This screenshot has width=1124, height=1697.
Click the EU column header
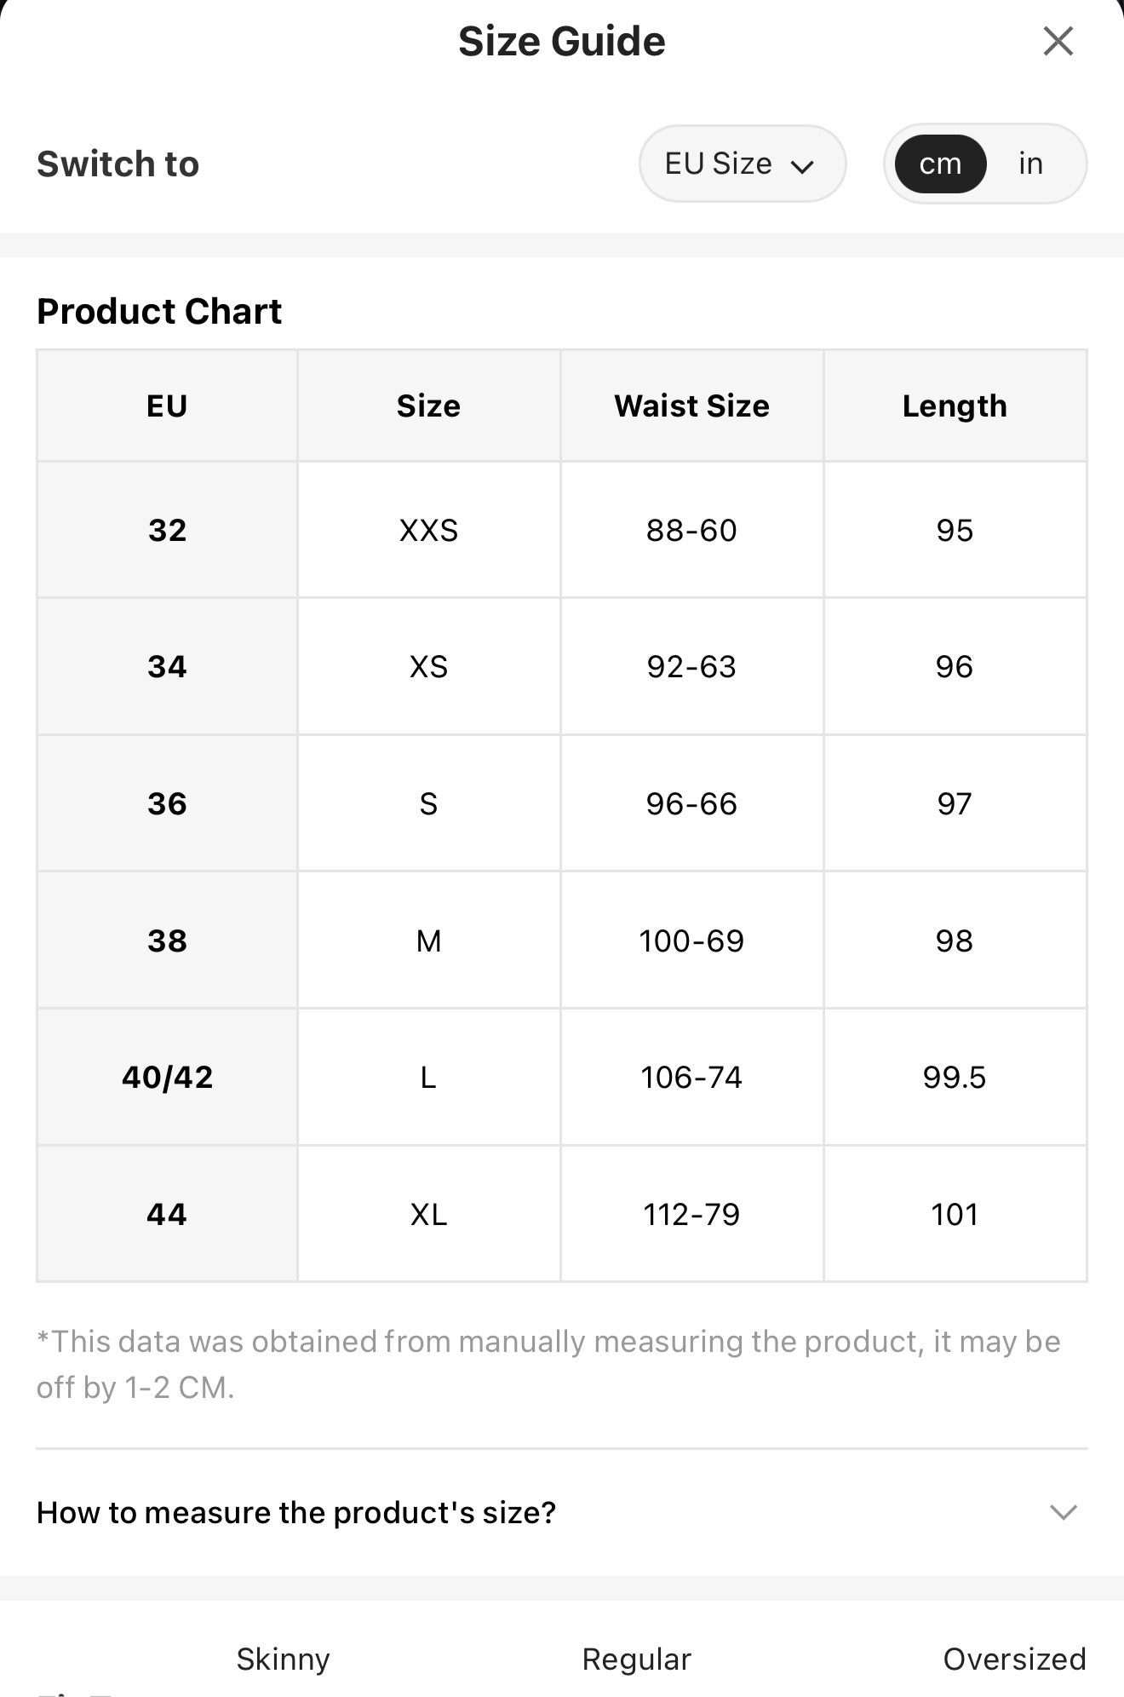tap(167, 406)
